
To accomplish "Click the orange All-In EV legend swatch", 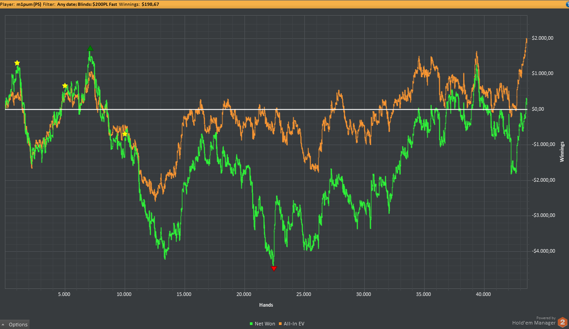I will 280,324.
